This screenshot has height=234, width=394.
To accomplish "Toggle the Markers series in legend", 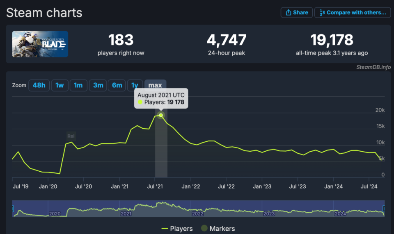I will point(218,229).
